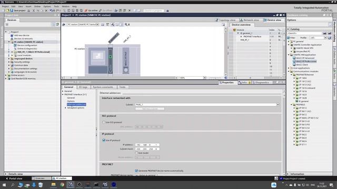Click the Show address labels icon in device toolbar
This screenshot has height=189, width=337.
point(113,25)
